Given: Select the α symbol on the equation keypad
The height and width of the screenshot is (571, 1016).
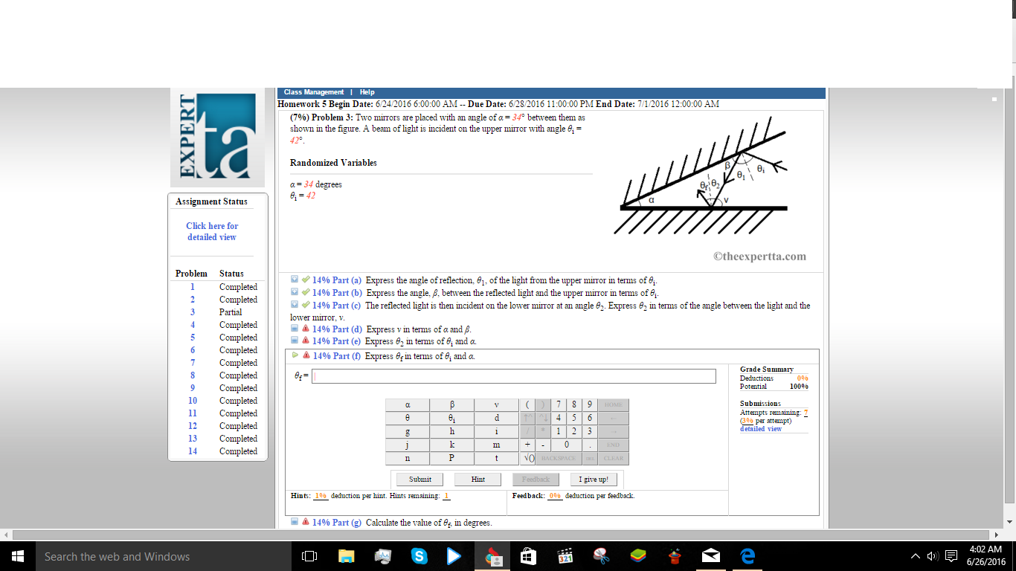Looking at the screenshot, I should click(x=408, y=405).
